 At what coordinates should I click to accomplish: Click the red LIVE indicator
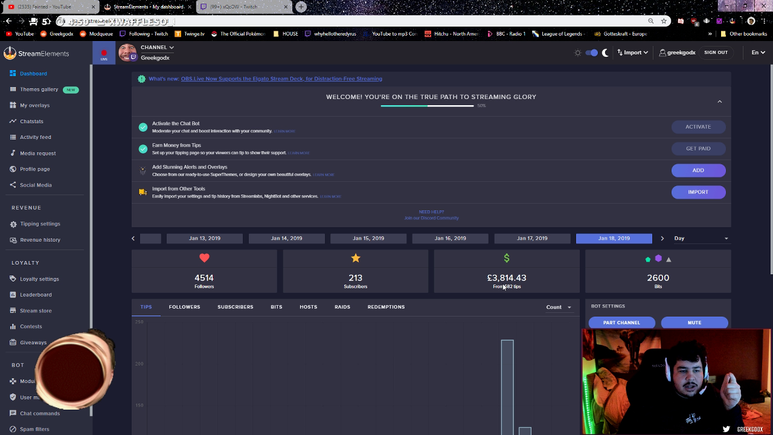pos(104,54)
